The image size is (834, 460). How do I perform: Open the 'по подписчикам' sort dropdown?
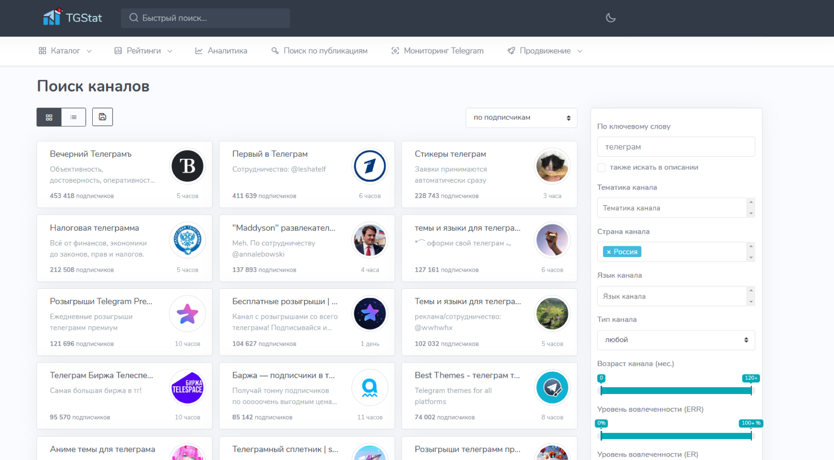pos(522,118)
